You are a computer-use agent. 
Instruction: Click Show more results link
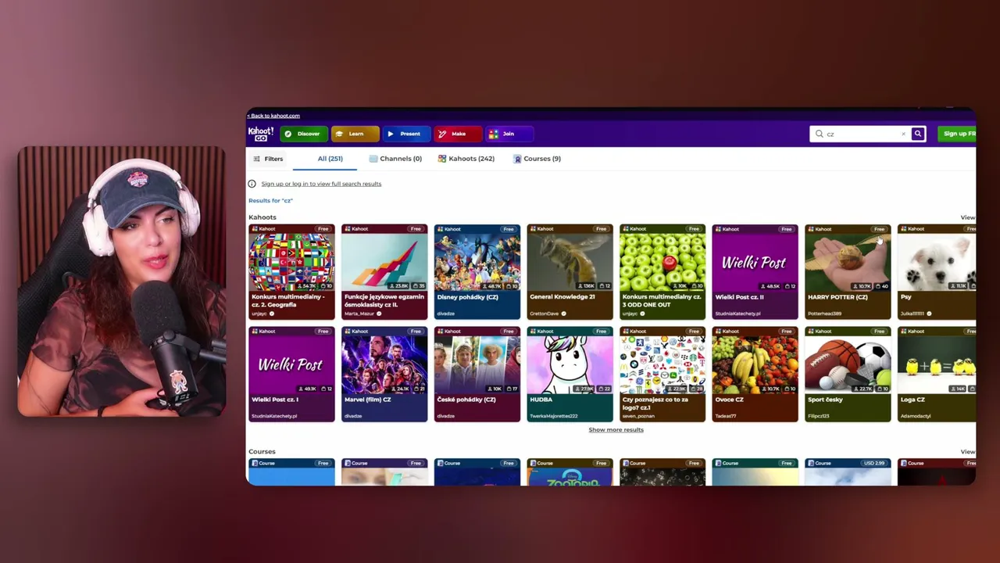click(x=616, y=430)
